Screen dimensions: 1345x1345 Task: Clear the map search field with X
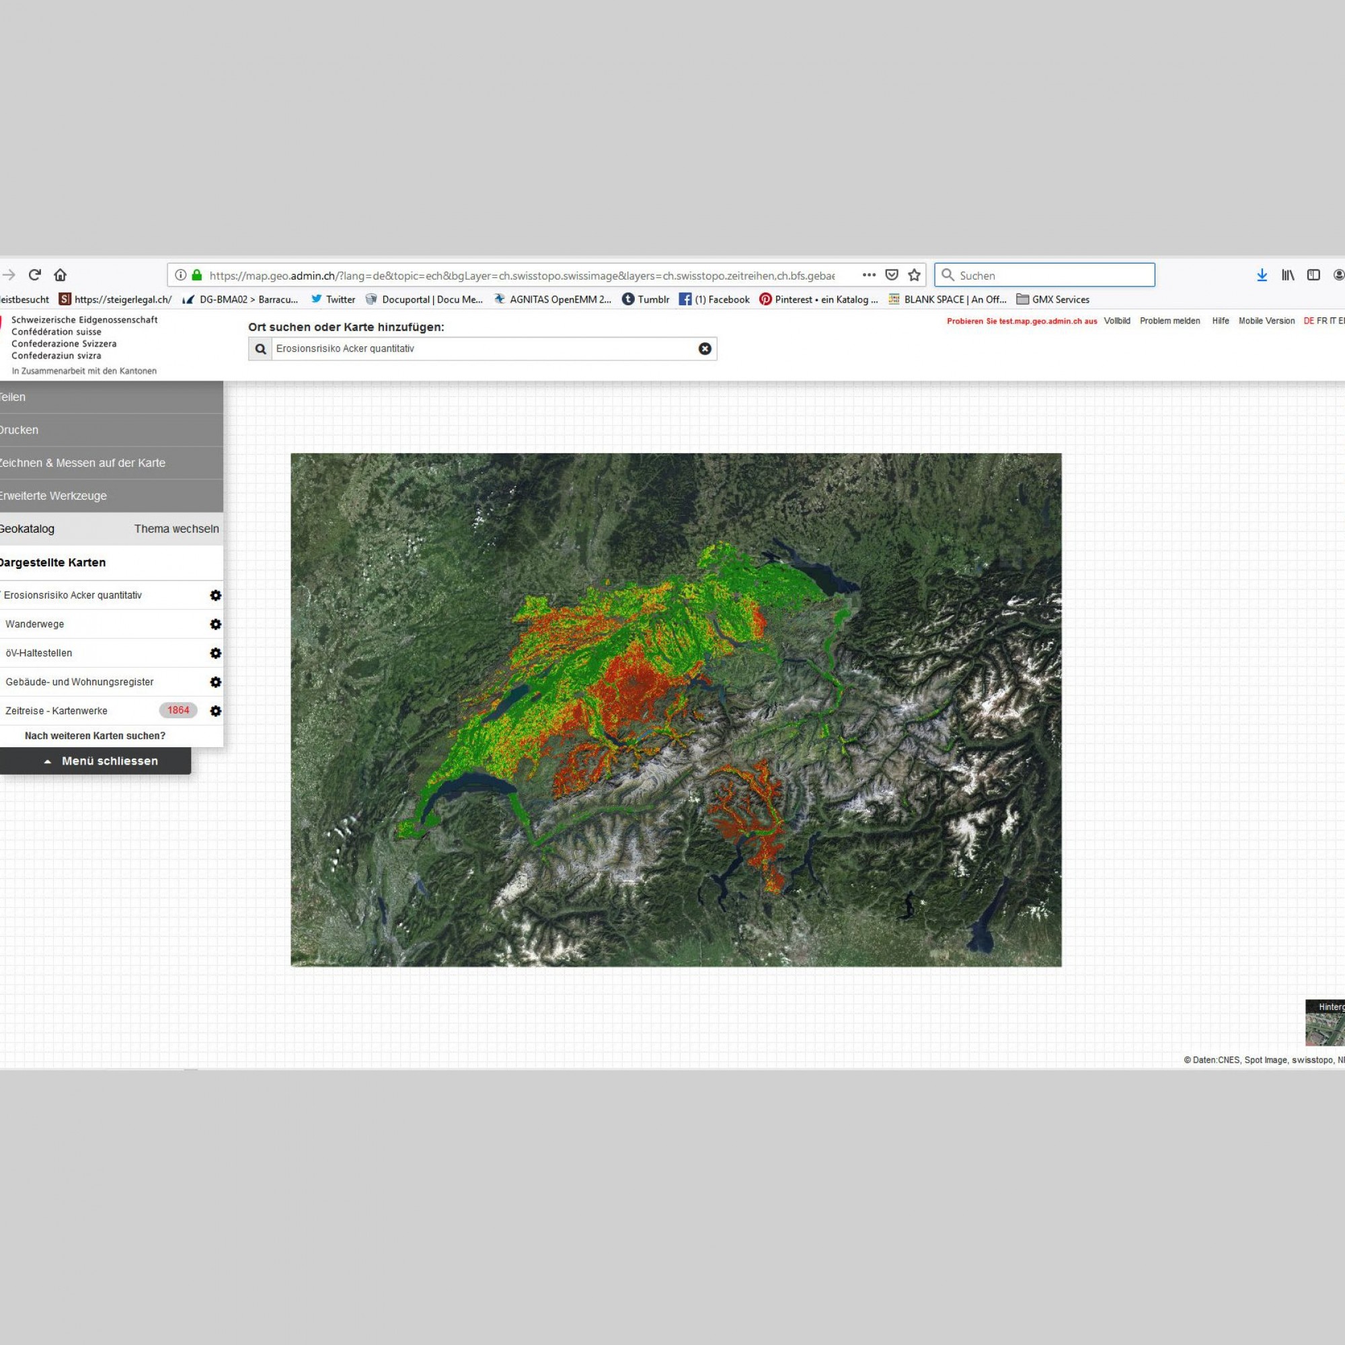pos(705,349)
